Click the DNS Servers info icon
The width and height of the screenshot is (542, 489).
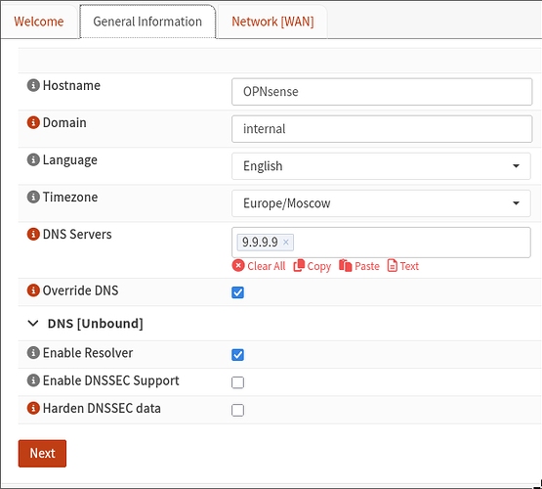tap(33, 234)
